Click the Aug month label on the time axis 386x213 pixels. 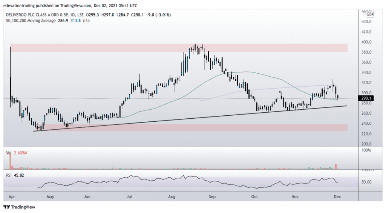pyautogui.click(x=172, y=196)
